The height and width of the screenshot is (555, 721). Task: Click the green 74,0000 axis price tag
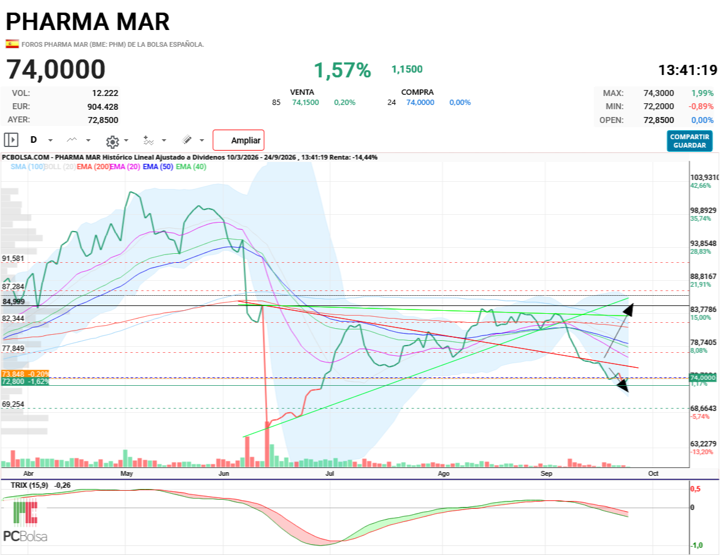coord(704,377)
